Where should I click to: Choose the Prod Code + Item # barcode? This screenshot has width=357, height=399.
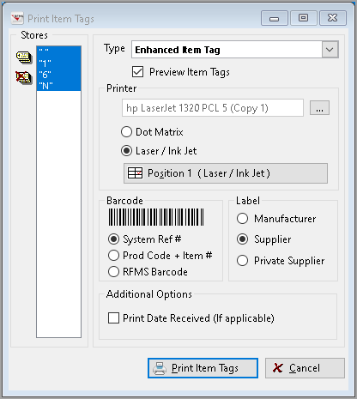click(113, 255)
